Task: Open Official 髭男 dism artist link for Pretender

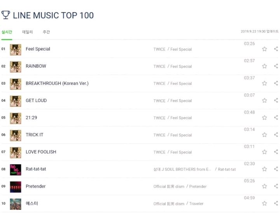Action: click(169, 187)
